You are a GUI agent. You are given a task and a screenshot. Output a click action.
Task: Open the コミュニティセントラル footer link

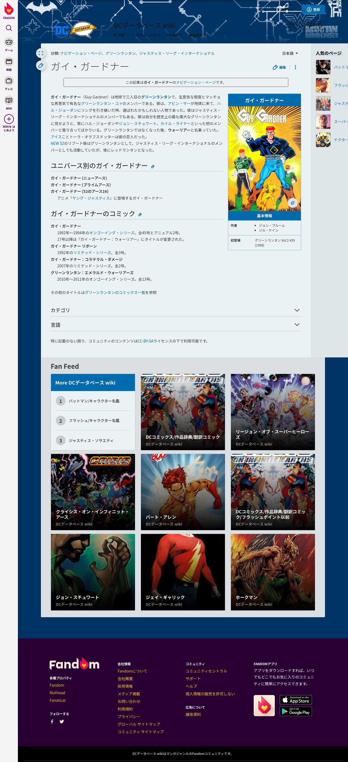click(206, 671)
